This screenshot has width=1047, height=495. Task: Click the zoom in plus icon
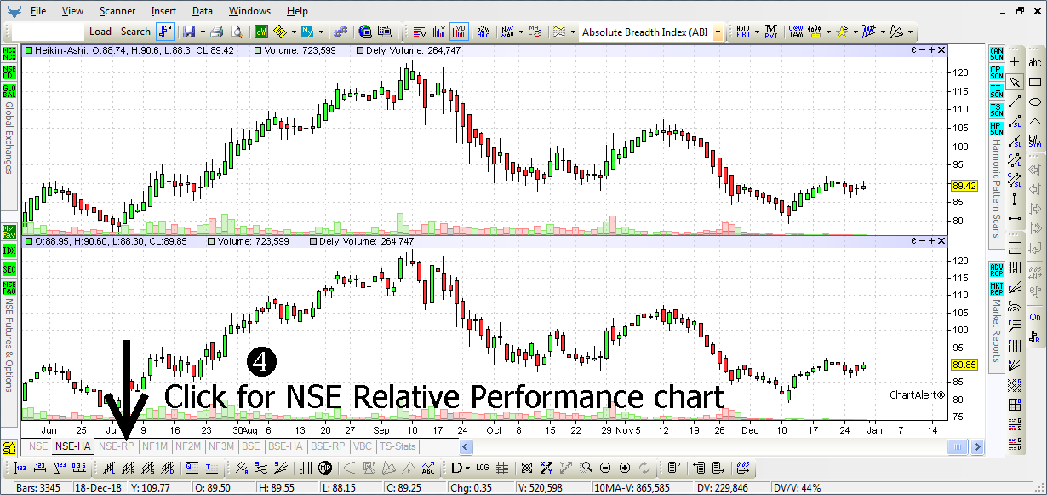pos(625,467)
